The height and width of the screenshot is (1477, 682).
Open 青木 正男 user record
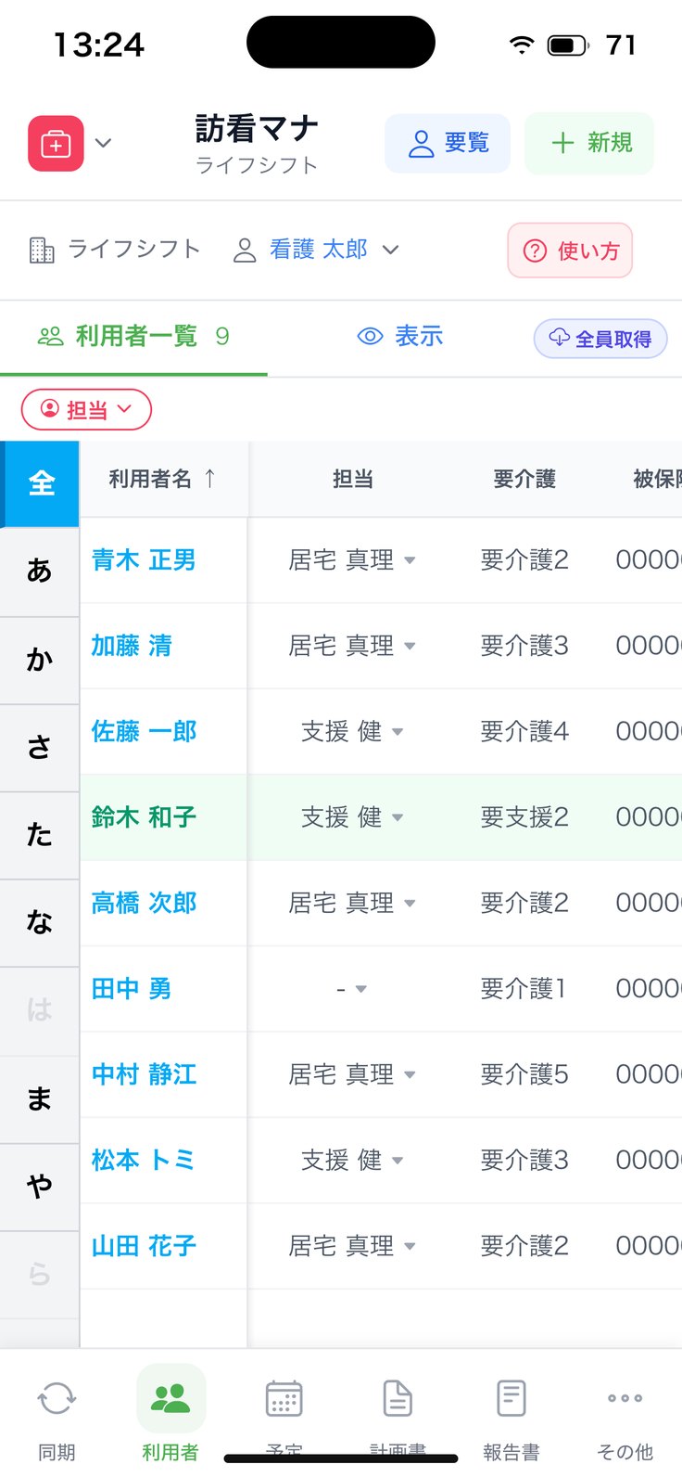point(144,559)
